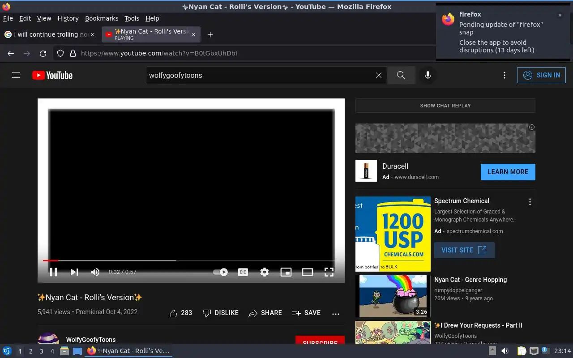Like the video with thumbs up

click(180, 313)
